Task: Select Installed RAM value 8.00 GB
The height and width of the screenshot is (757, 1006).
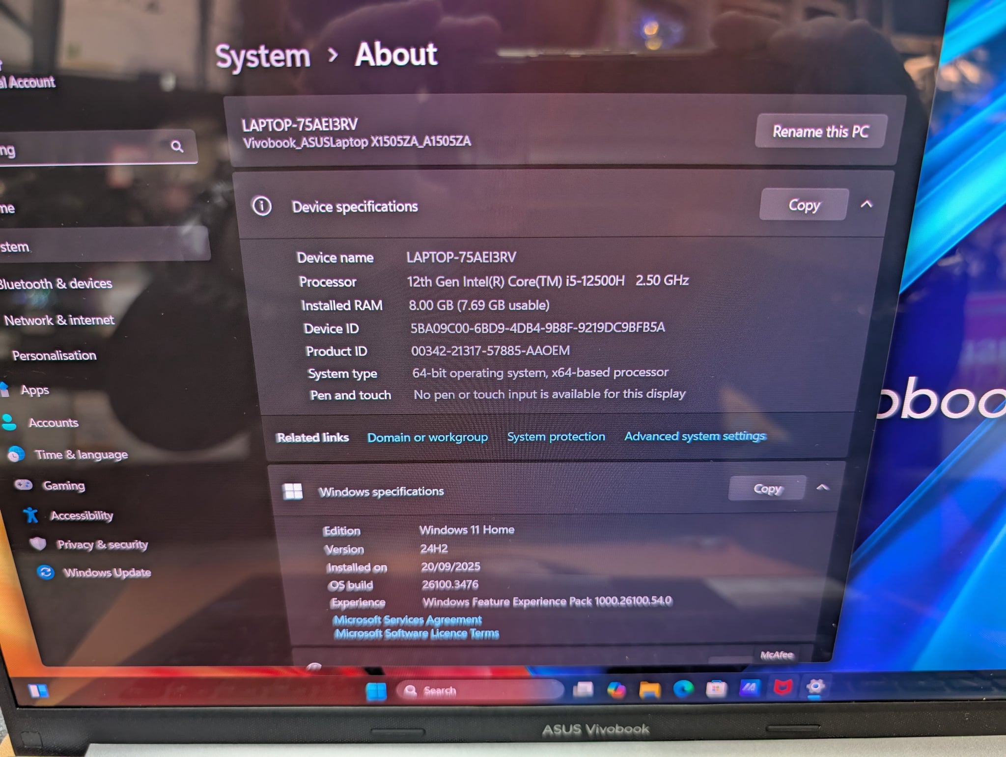Action: click(479, 305)
